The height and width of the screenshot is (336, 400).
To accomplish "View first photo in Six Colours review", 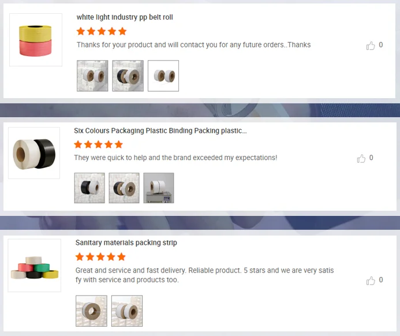I will (89, 188).
